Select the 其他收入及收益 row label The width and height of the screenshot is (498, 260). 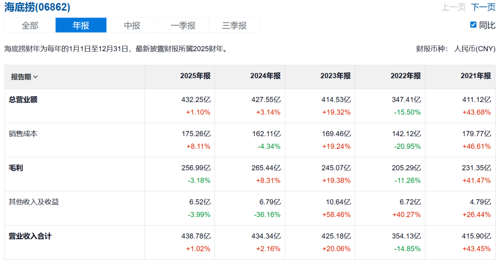pyautogui.click(x=34, y=202)
